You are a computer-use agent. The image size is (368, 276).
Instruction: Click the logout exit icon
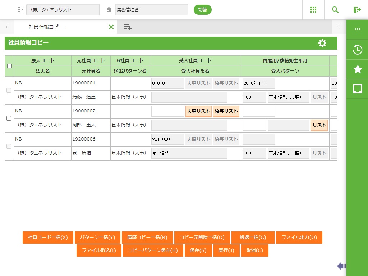(x=357, y=10)
